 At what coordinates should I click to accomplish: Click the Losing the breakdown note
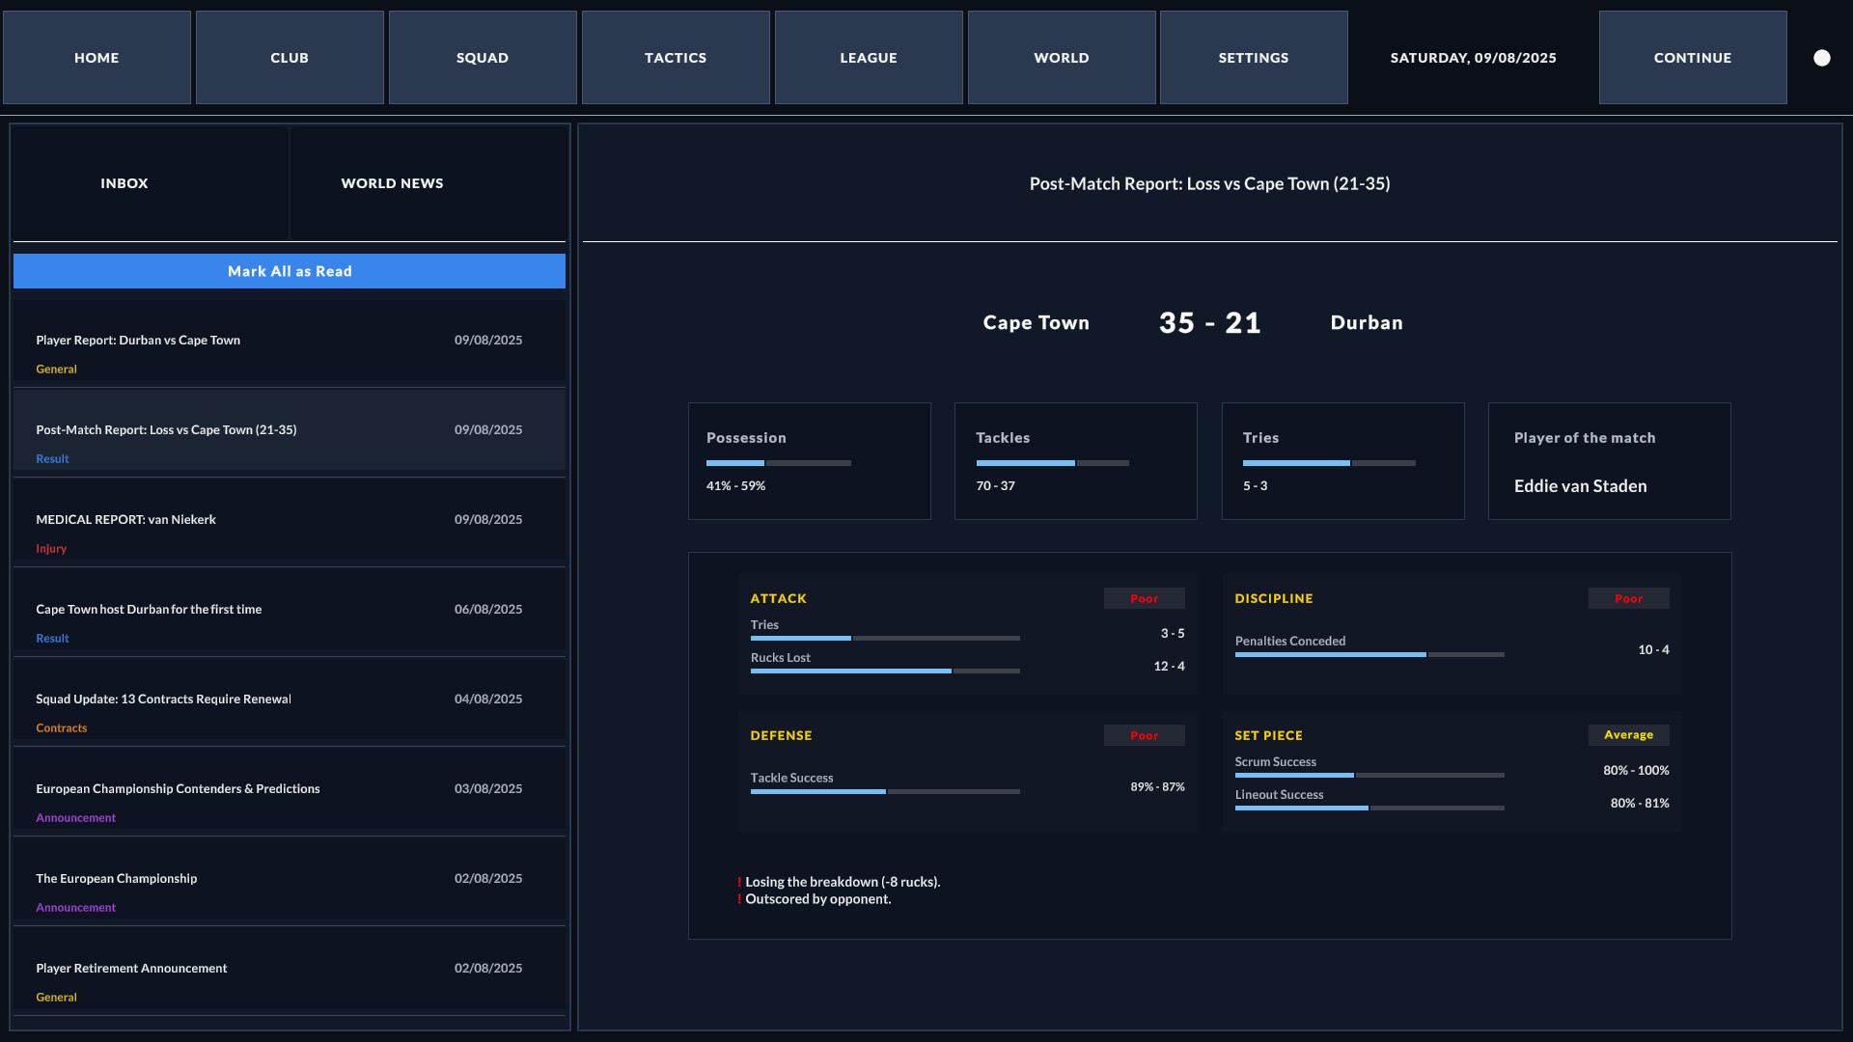839,882
